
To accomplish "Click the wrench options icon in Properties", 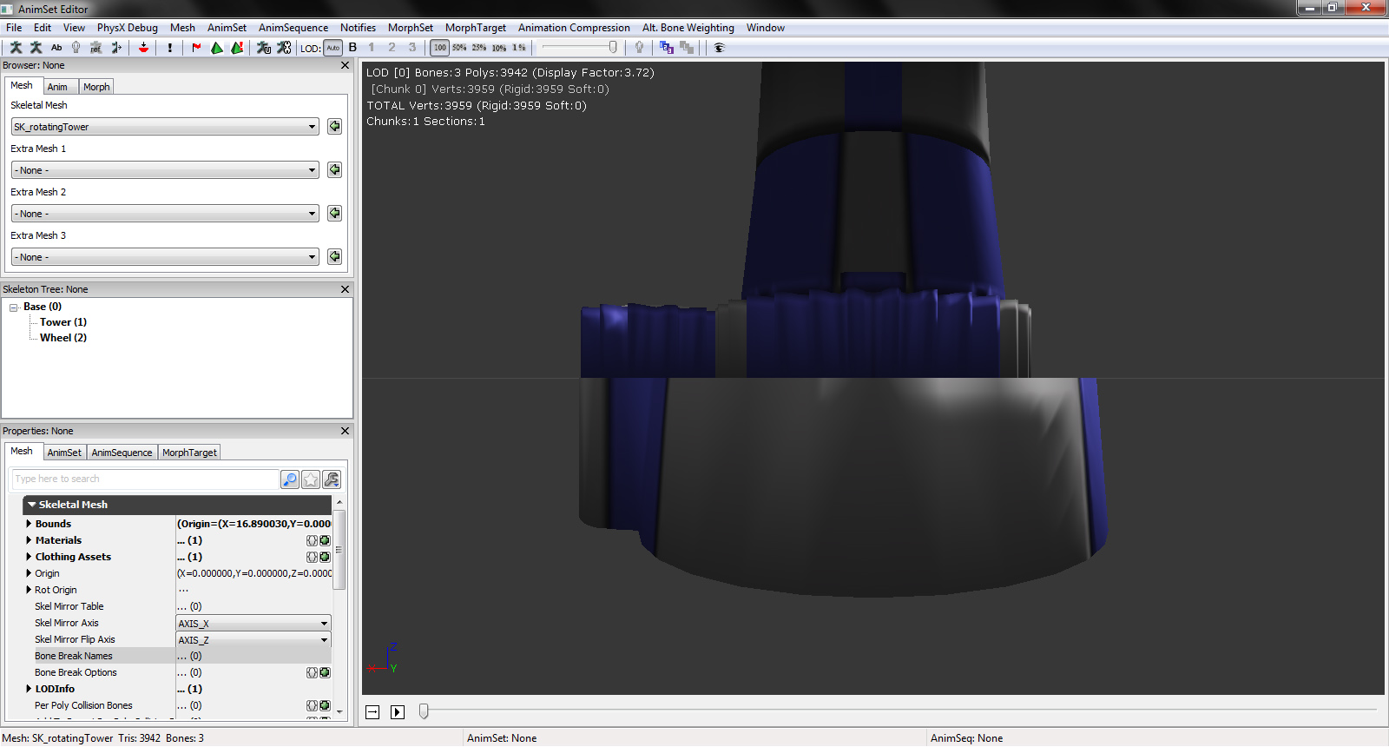I will click(332, 479).
